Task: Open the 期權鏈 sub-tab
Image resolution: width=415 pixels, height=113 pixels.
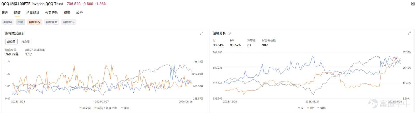Action: pyautogui.click(x=8, y=22)
